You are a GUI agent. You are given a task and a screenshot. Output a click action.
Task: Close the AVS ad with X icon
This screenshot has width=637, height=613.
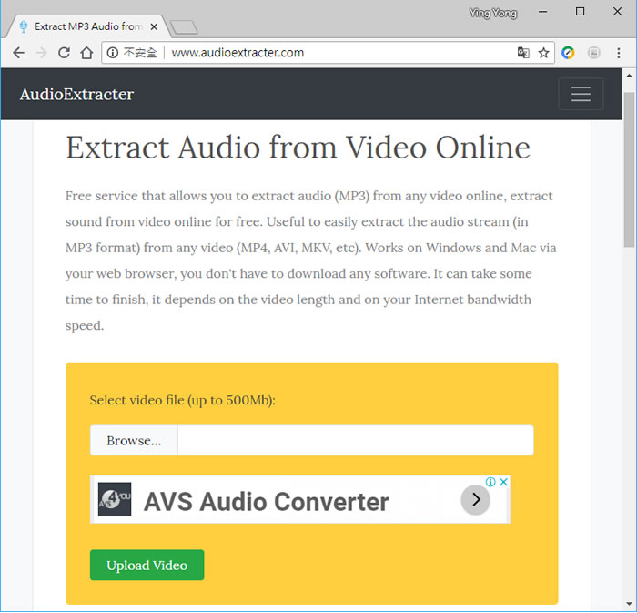coord(503,482)
